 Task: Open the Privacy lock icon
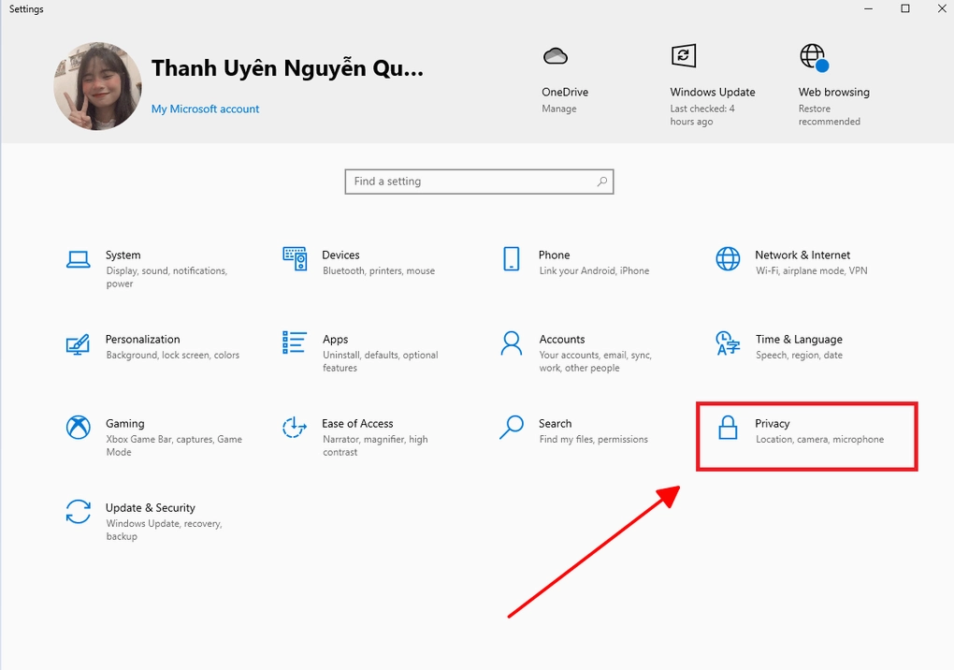point(728,429)
